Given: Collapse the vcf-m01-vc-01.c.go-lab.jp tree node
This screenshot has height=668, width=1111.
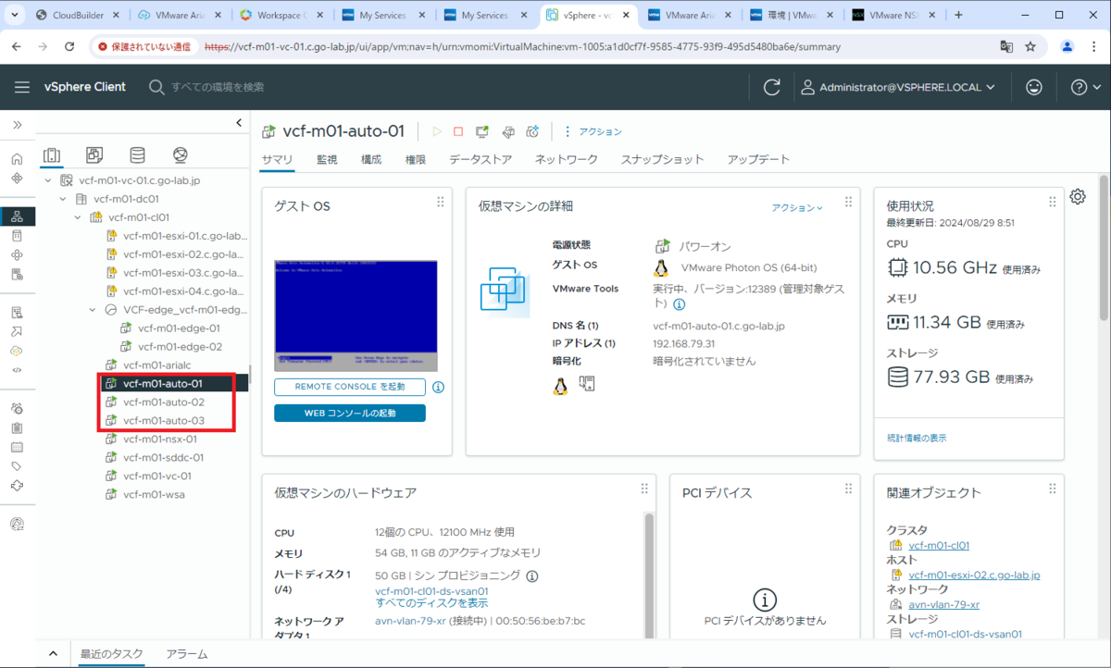Looking at the screenshot, I should click(x=48, y=180).
